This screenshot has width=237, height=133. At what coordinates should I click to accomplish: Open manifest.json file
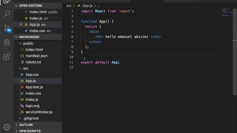coord(38,56)
